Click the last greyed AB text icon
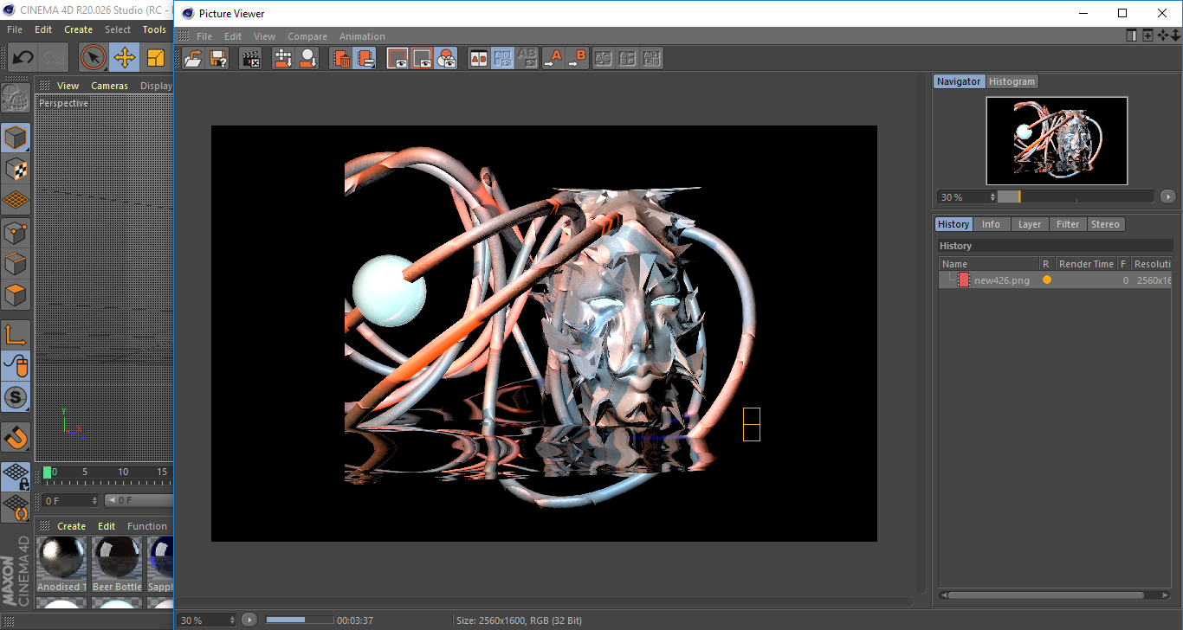The height and width of the screenshot is (630, 1183). tap(652, 59)
